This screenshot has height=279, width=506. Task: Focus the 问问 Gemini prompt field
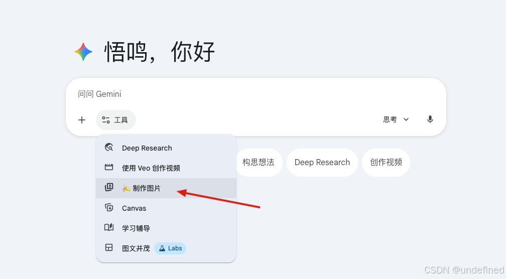256,94
